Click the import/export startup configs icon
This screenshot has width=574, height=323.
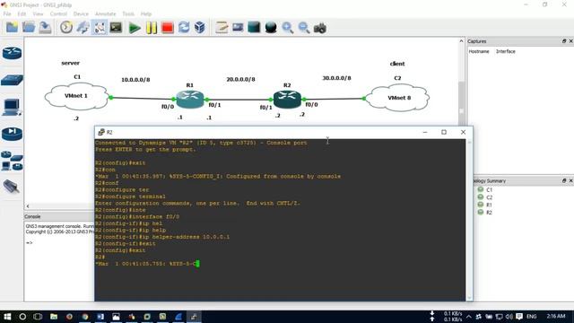click(83, 28)
